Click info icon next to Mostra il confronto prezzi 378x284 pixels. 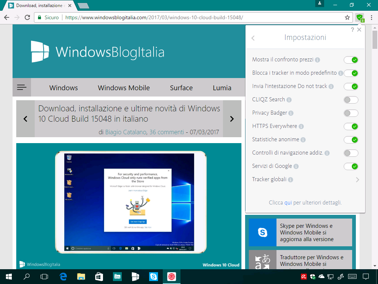[x=317, y=60]
